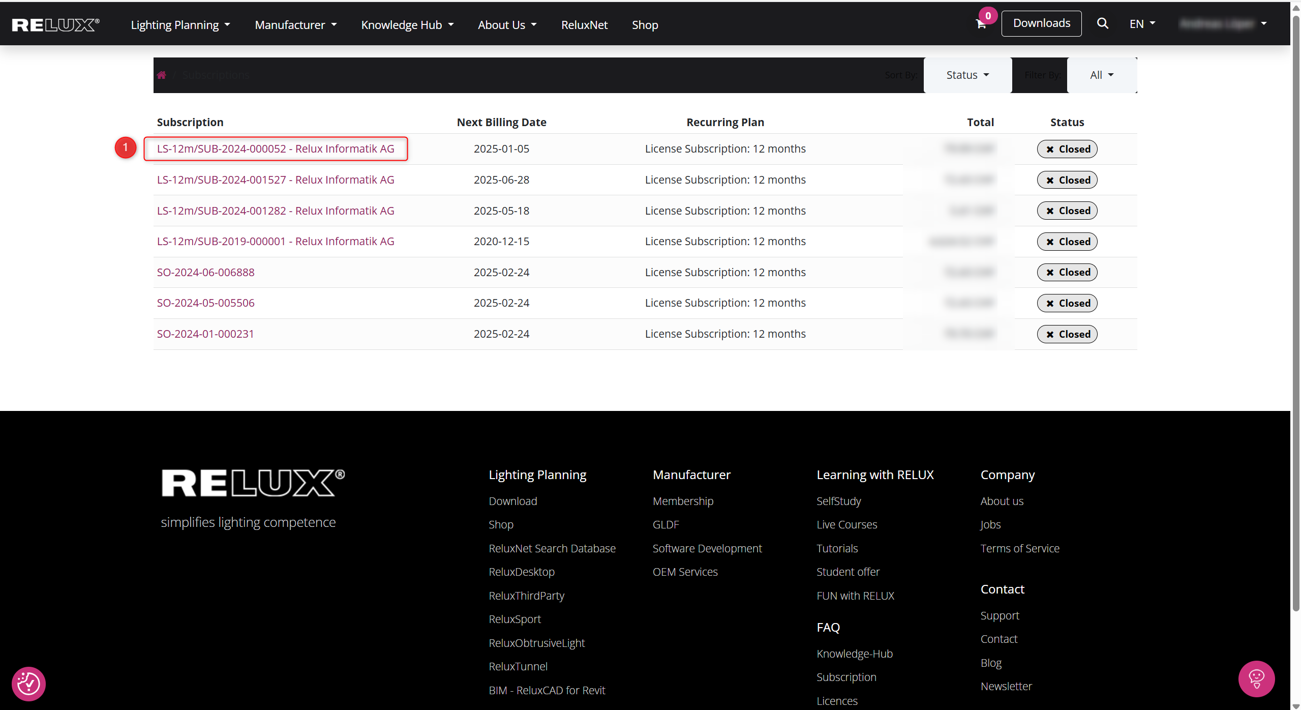Select the 2025-01-05 billing date cell

(501, 149)
